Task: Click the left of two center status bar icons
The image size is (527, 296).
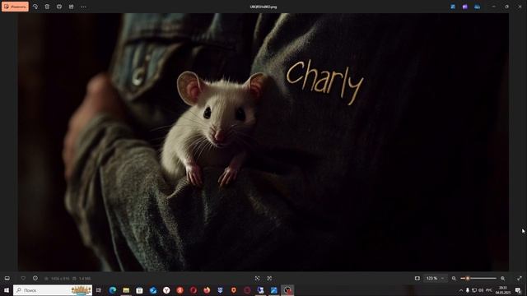Action: pos(257,278)
